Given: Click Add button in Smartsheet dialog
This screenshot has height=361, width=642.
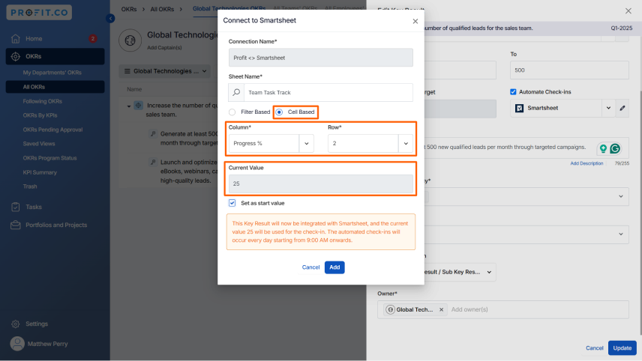Looking at the screenshot, I should pyautogui.click(x=334, y=267).
